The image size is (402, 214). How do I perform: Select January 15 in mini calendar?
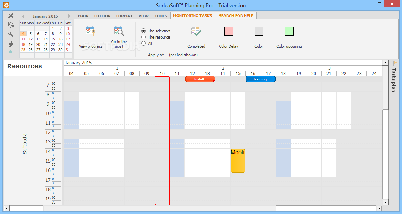53,39
